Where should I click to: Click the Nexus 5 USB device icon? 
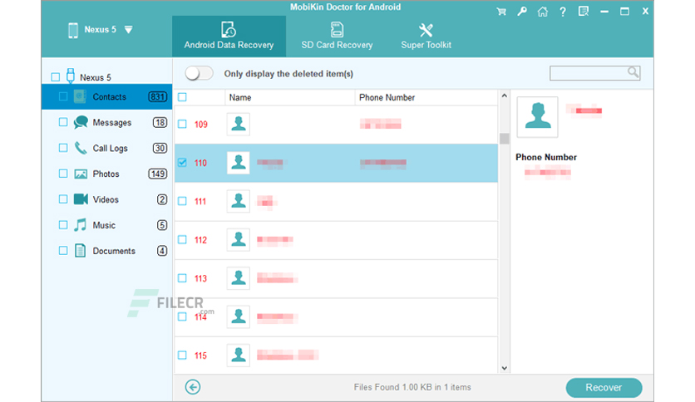(71, 76)
